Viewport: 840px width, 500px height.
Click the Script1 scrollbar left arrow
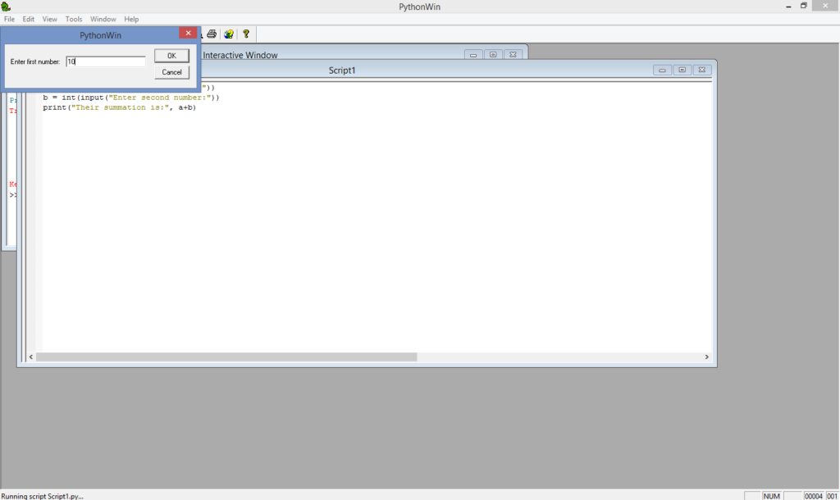31,357
